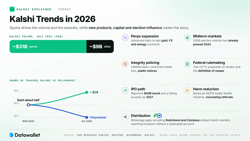Click the Robinhood feather logo
Image resolution: width=250 pixels, height=141 pixels.
(x=155, y=115)
